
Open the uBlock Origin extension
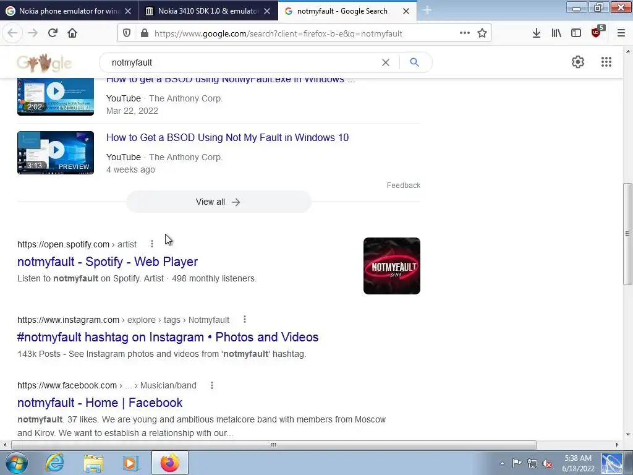(597, 32)
